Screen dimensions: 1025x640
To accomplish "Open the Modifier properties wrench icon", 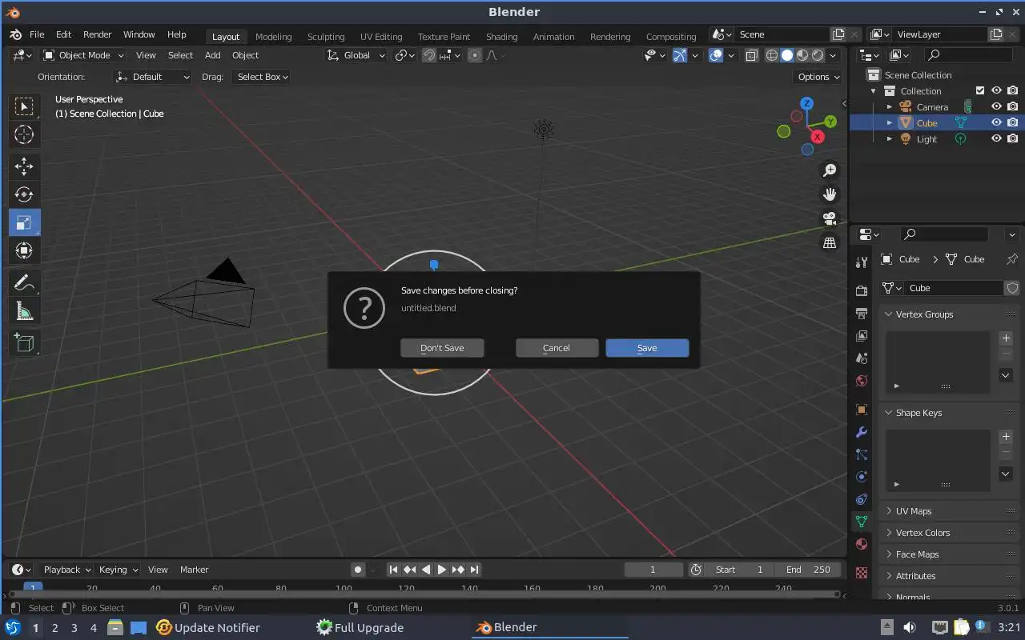I will pos(862,432).
